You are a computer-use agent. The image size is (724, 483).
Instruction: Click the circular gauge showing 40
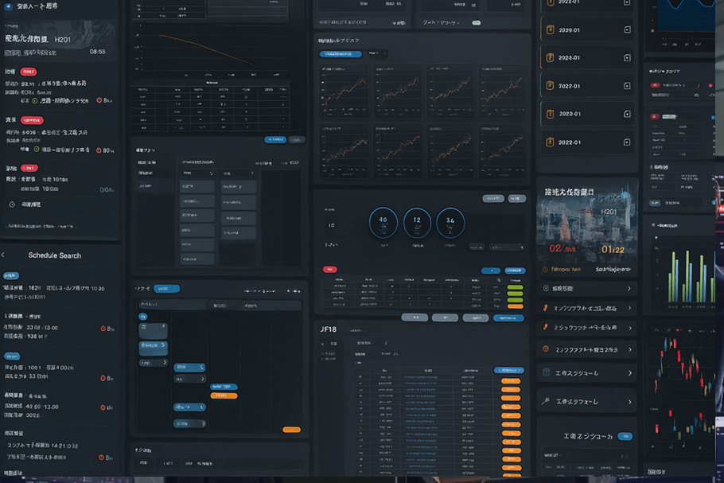(383, 221)
